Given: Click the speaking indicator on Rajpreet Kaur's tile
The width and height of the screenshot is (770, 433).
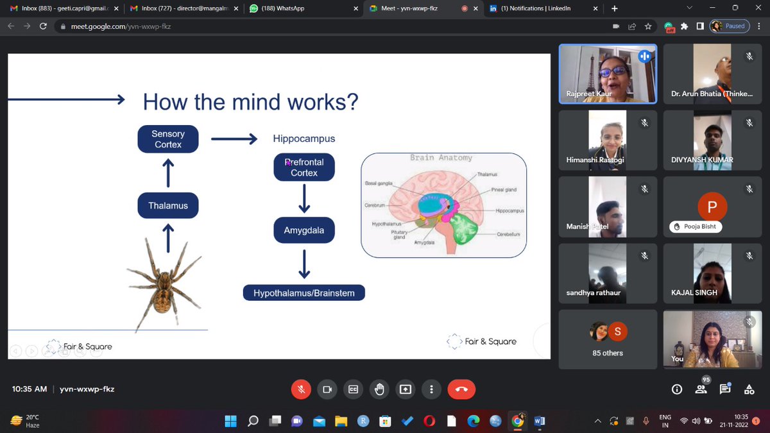Looking at the screenshot, I should point(645,56).
